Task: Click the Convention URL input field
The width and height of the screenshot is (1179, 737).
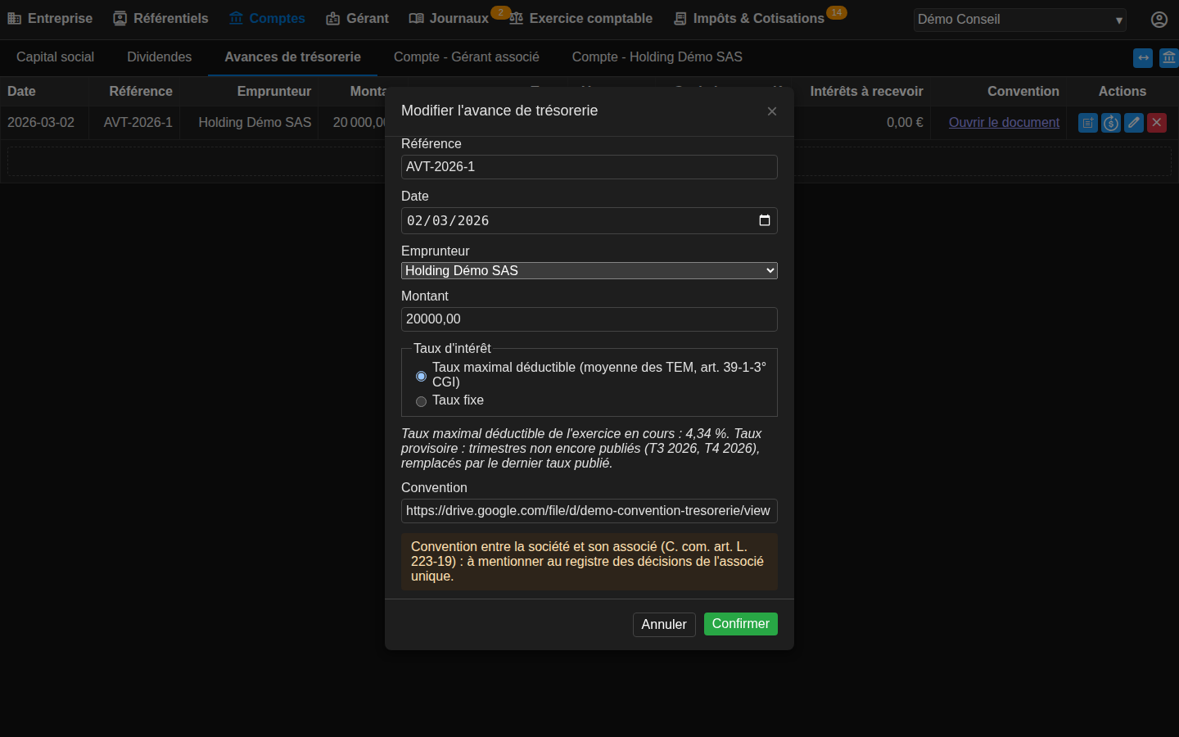Action: [589, 511]
